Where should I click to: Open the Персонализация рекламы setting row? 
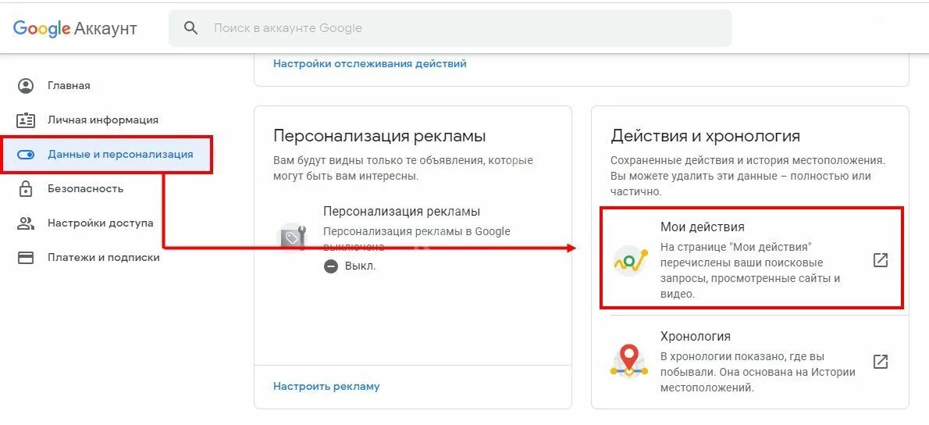pyautogui.click(x=413, y=238)
